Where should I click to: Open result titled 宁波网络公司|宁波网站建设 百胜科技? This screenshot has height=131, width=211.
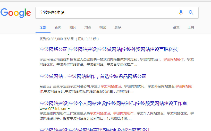109,49
